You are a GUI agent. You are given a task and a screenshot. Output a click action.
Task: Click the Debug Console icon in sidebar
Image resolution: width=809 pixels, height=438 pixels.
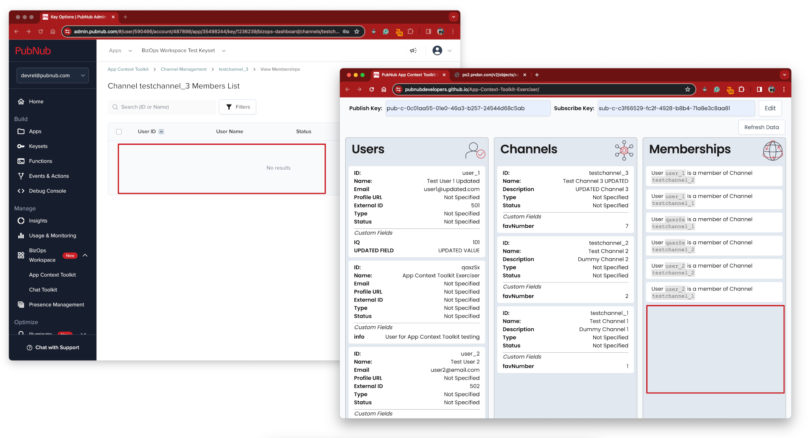click(x=21, y=191)
